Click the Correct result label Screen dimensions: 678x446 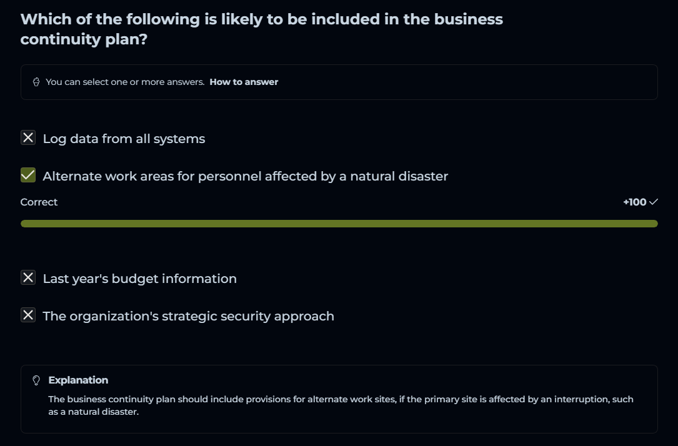click(x=39, y=202)
